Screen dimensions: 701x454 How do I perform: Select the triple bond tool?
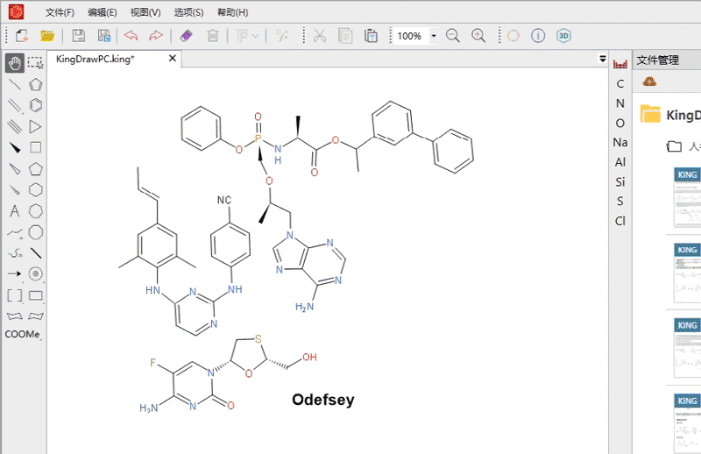click(x=15, y=126)
